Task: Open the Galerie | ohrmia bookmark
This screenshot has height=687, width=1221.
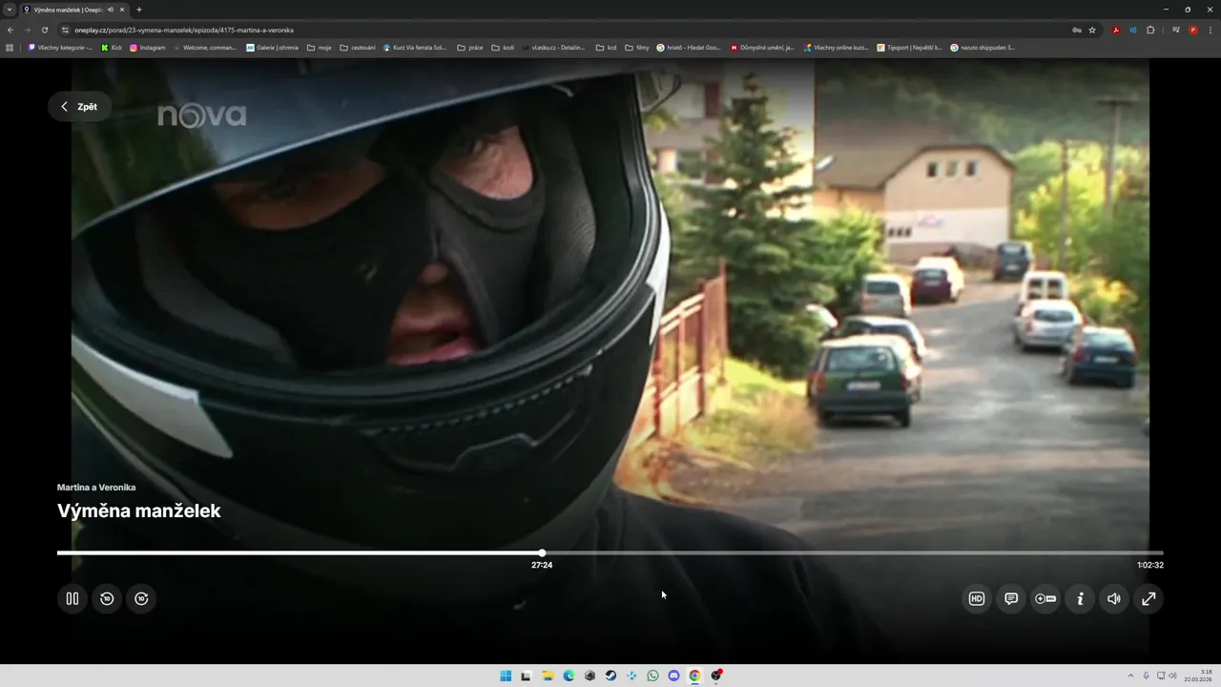Action: [x=273, y=47]
